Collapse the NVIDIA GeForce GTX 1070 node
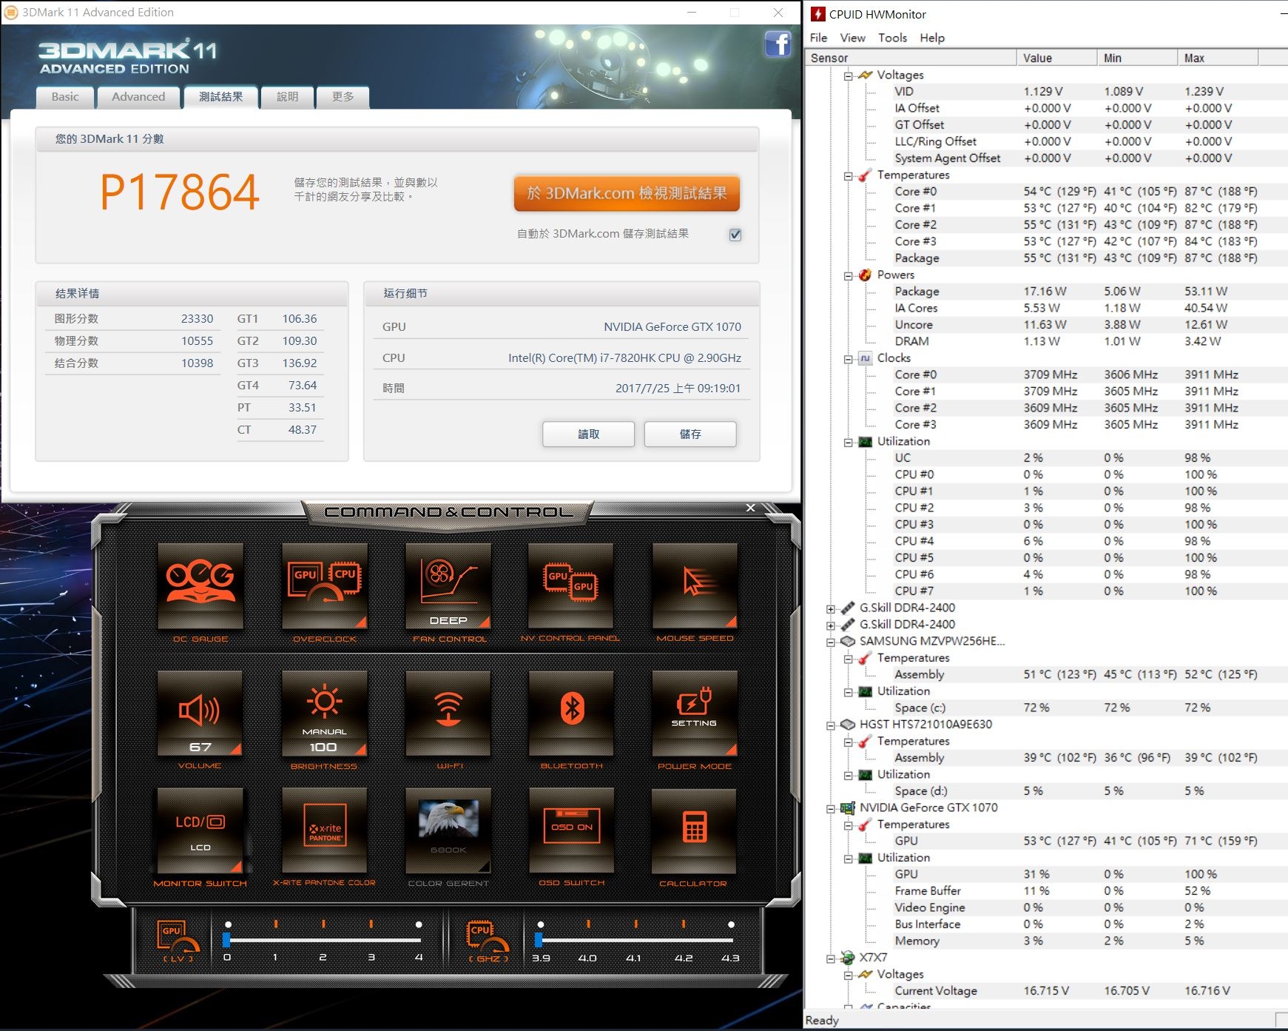 [831, 809]
